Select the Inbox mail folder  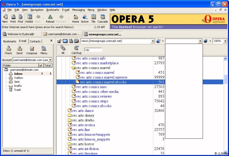(18, 74)
